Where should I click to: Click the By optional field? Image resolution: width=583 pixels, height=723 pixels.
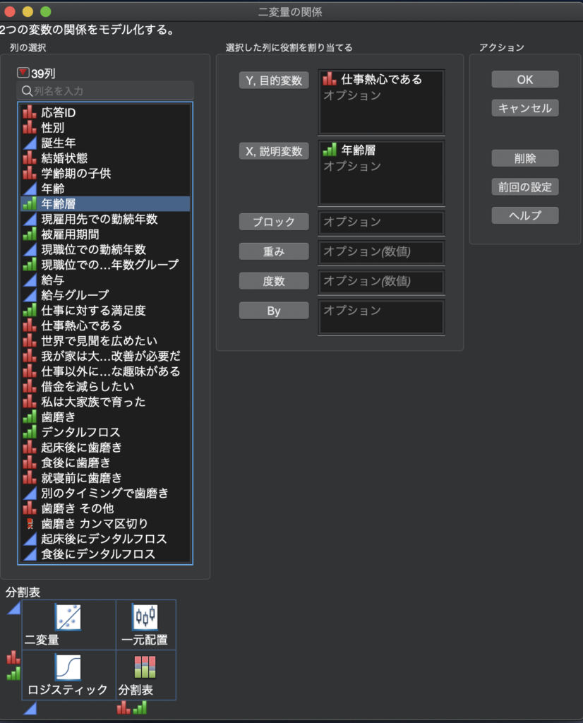[381, 317]
